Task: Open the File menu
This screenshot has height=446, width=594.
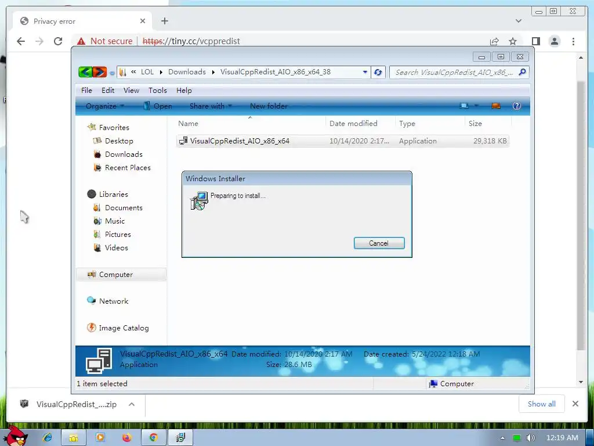Action: pyautogui.click(x=86, y=90)
